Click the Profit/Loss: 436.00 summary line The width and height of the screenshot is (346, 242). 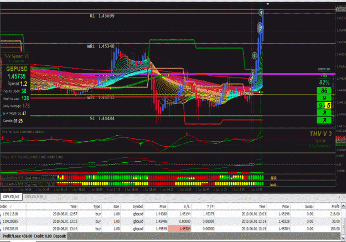(x=34, y=236)
